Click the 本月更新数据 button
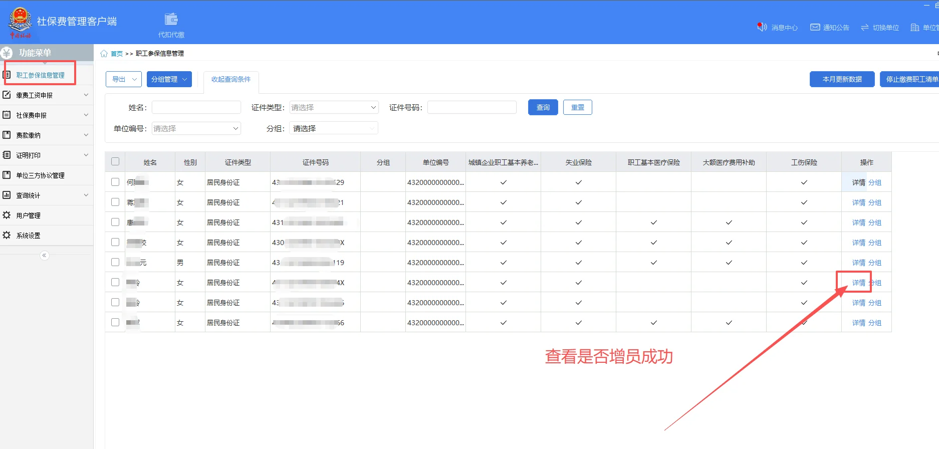Image resolution: width=939 pixels, height=449 pixels. point(842,79)
